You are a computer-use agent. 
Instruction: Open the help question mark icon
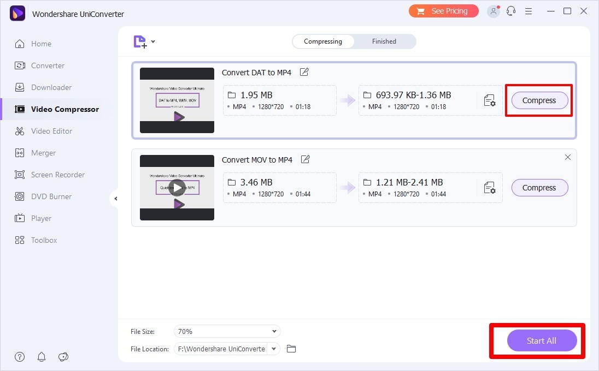point(20,356)
